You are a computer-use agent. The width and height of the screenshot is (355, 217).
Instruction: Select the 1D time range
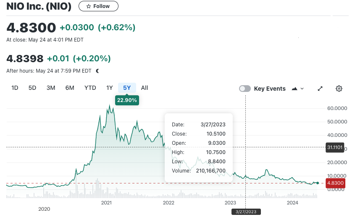(x=15, y=88)
